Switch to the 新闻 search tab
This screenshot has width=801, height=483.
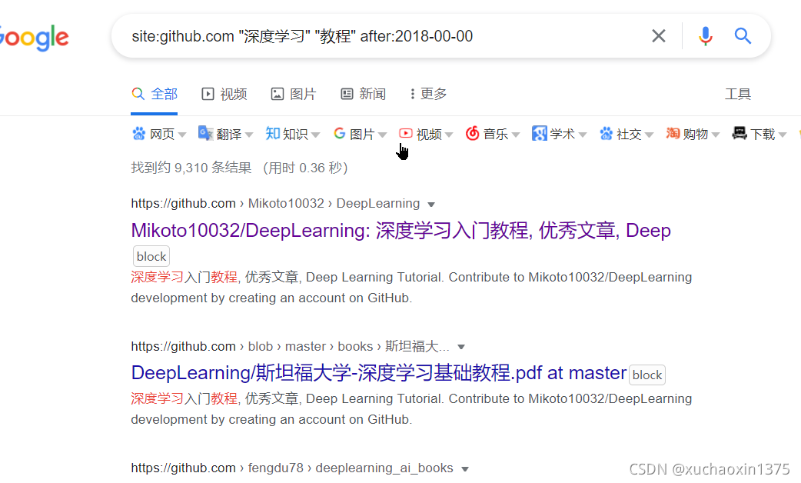pyautogui.click(x=362, y=94)
